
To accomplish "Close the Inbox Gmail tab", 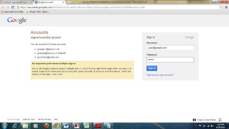I will [31, 2].
